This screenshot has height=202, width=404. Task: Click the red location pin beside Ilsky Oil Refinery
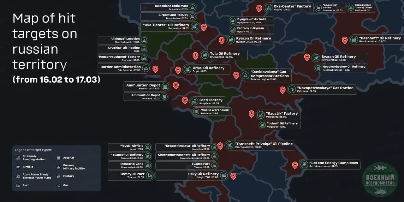point(233,176)
